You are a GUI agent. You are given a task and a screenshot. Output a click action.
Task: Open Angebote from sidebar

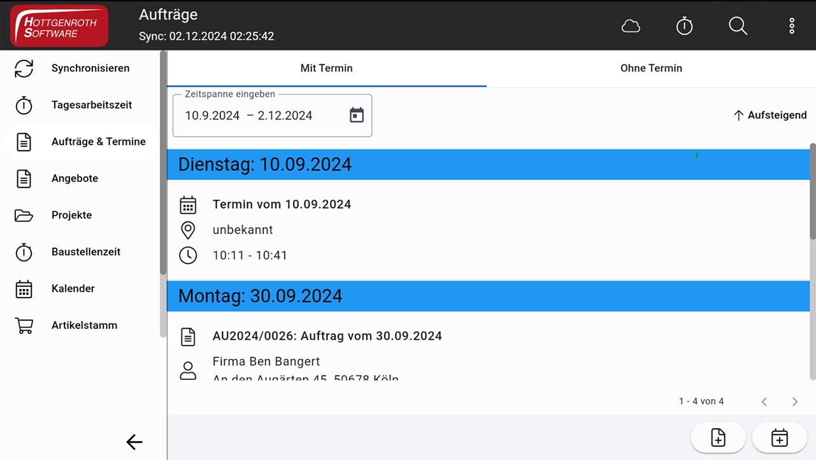point(75,178)
